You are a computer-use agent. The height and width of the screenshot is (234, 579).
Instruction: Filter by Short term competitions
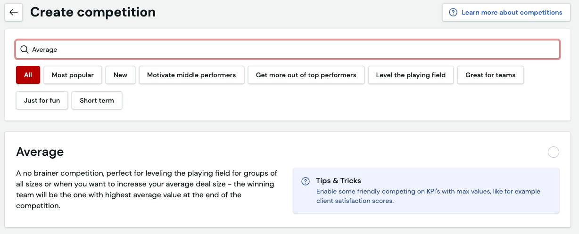[97, 100]
